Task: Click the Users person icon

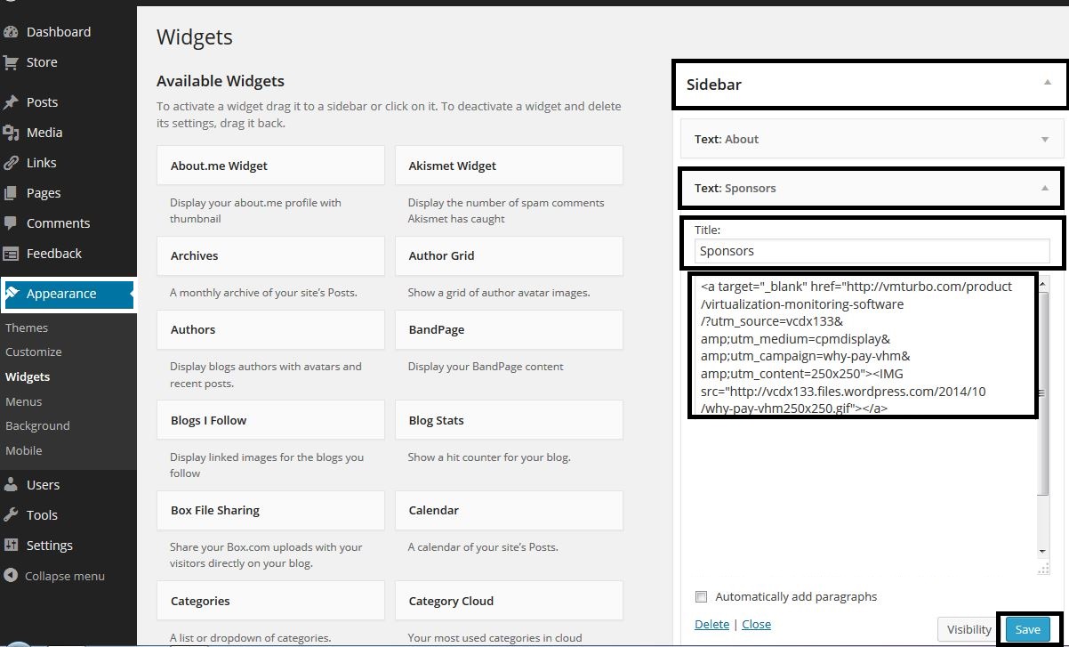Action: [x=11, y=485]
